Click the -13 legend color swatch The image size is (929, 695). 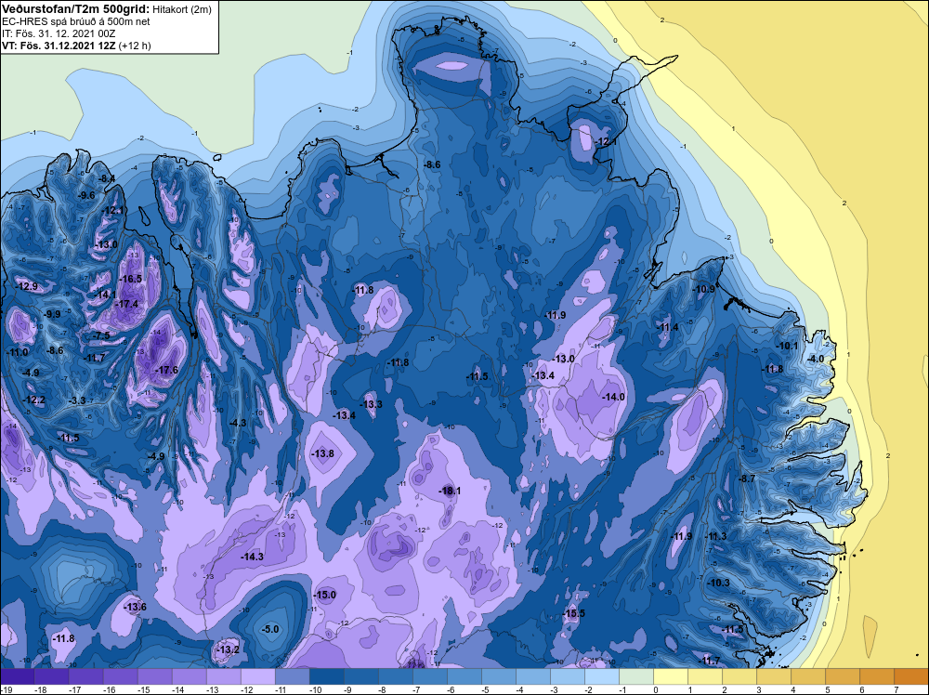223,676
